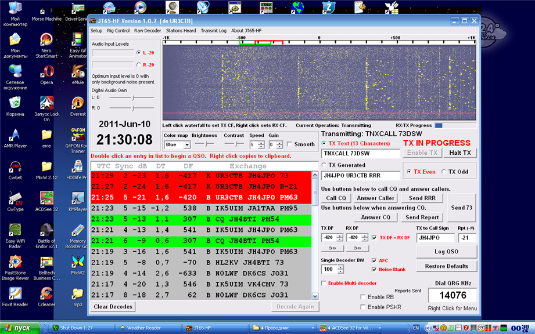This screenshot has width=535, height=334.
Task: Click the decode list scrollbar down arrow
Action: [315, 296]
